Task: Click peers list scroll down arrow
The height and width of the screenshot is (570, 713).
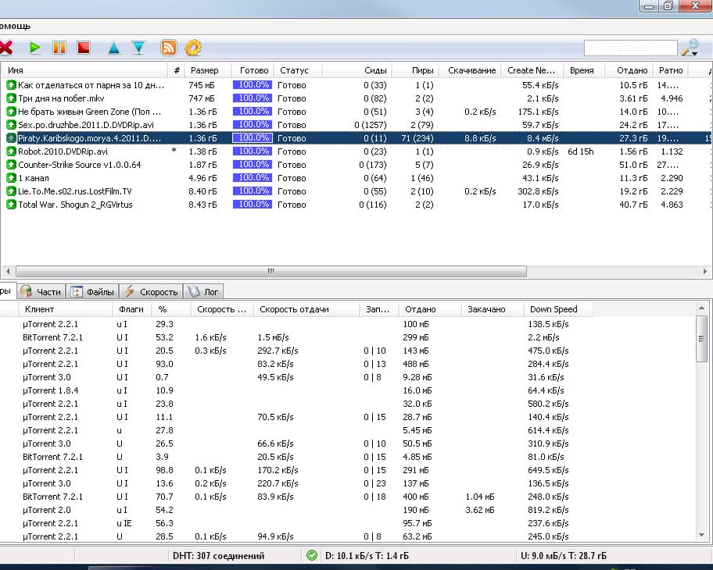Action: pyautogui.click(x=701, y=535)
